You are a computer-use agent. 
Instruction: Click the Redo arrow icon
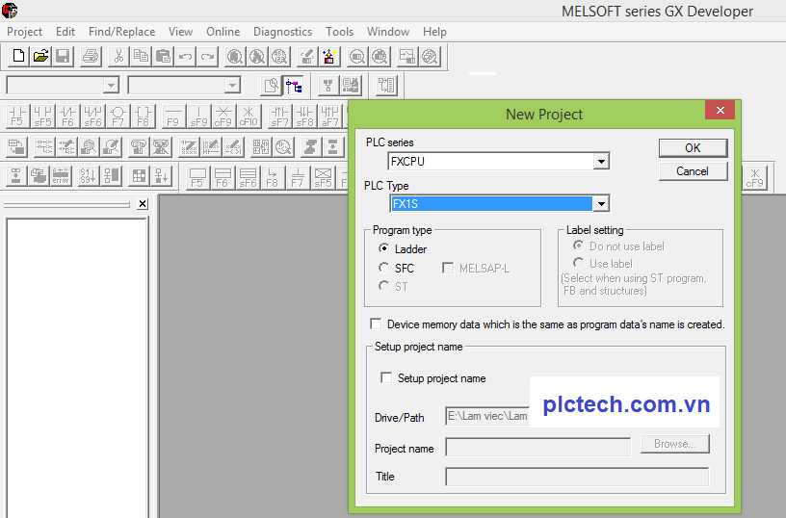207,56
